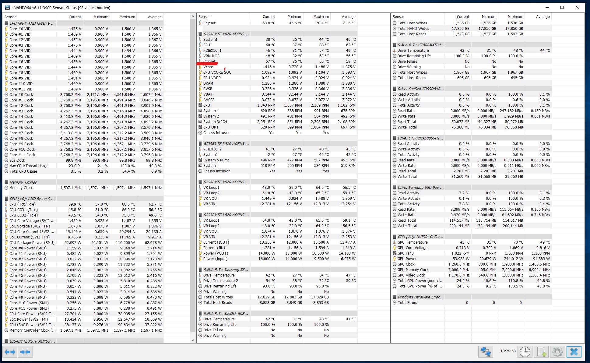Select the Drive: Samsung SSD 960 header
Image resolution: width=590 pixels, height=363 pixels.
[420, 187]
